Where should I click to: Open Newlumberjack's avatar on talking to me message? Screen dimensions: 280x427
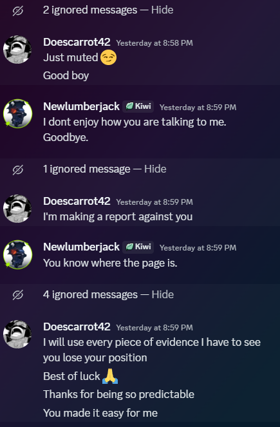click(17, 113)
